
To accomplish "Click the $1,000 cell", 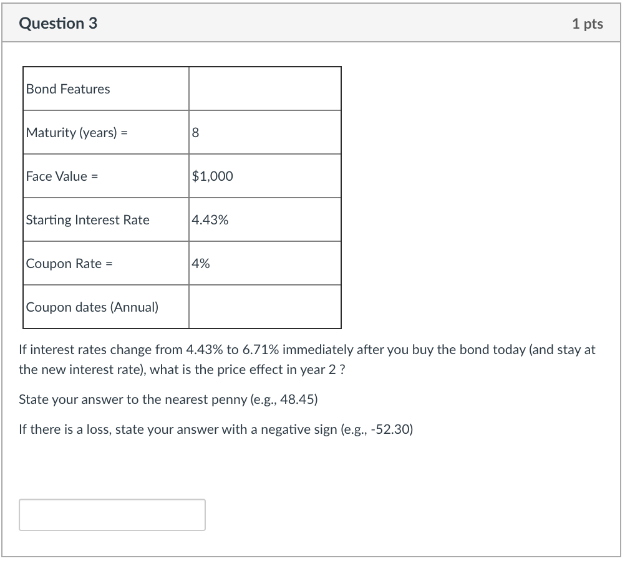I will point(211,176).
